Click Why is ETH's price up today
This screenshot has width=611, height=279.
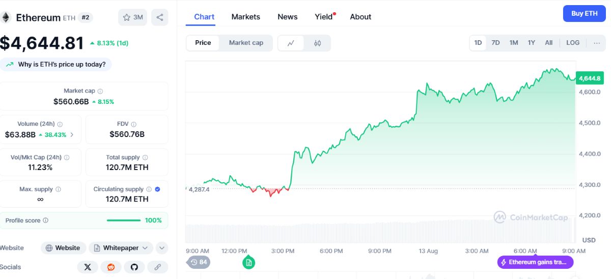point(56,64)
